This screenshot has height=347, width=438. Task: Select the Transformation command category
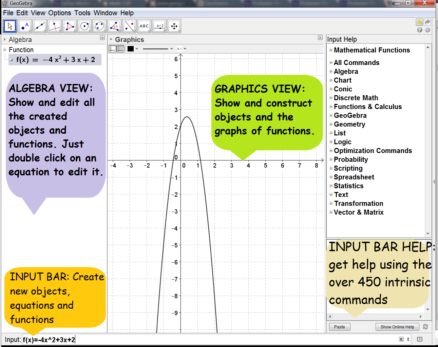pos(359,203)
